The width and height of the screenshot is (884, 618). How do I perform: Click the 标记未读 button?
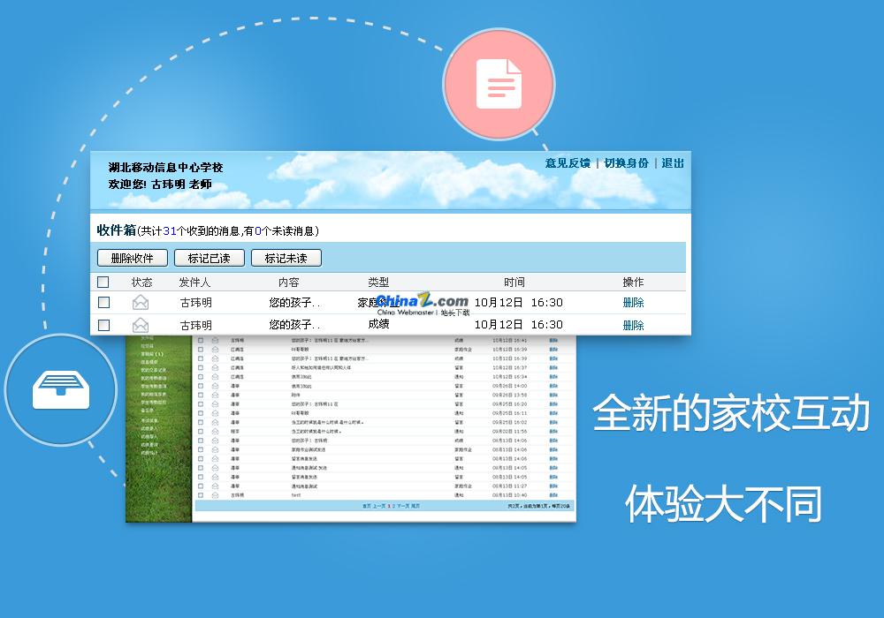284,257
